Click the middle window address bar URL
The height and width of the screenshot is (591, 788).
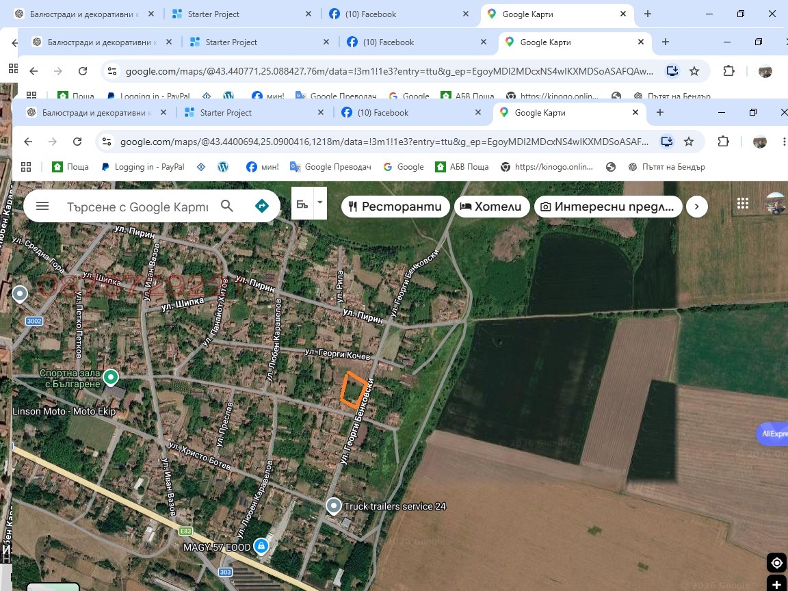click(x=389, y=71)
